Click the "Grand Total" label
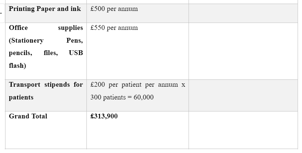Screen dimensions: 302x153 (x=28, y=116)
